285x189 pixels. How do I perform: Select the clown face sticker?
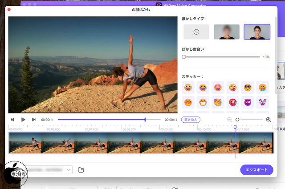pyautogui.click(x=263, y=102)
